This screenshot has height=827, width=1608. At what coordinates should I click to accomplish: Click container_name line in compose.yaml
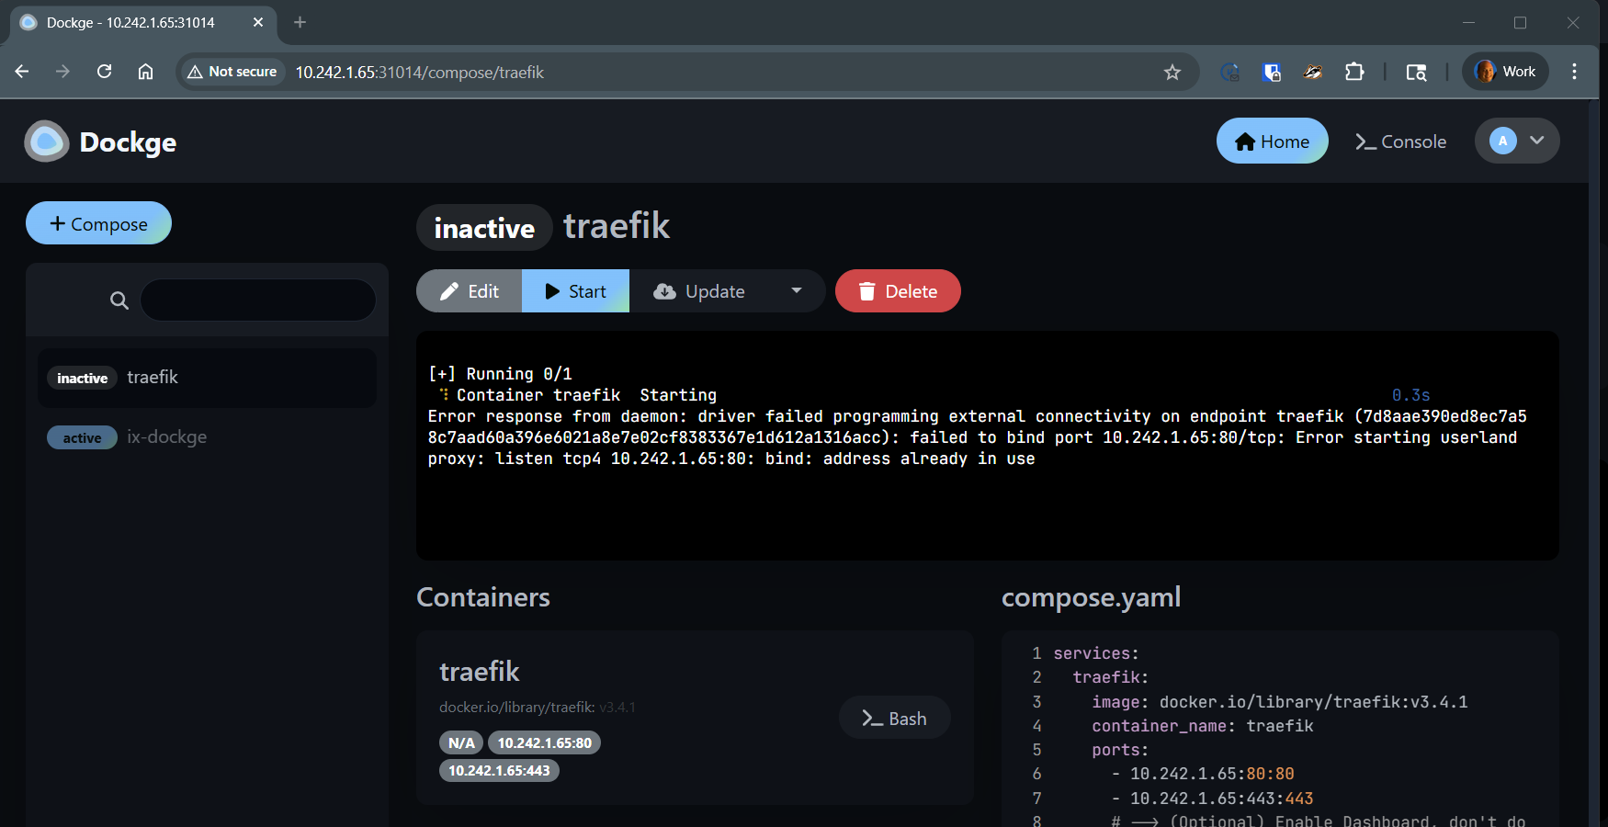[1202, 726]
